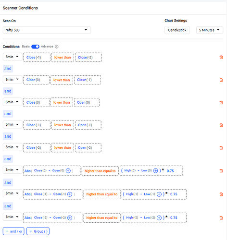This screenshot has height=240, width=227.
Task: Open the Nifty 500 Scan On dropdown
Action: point(47,30)
